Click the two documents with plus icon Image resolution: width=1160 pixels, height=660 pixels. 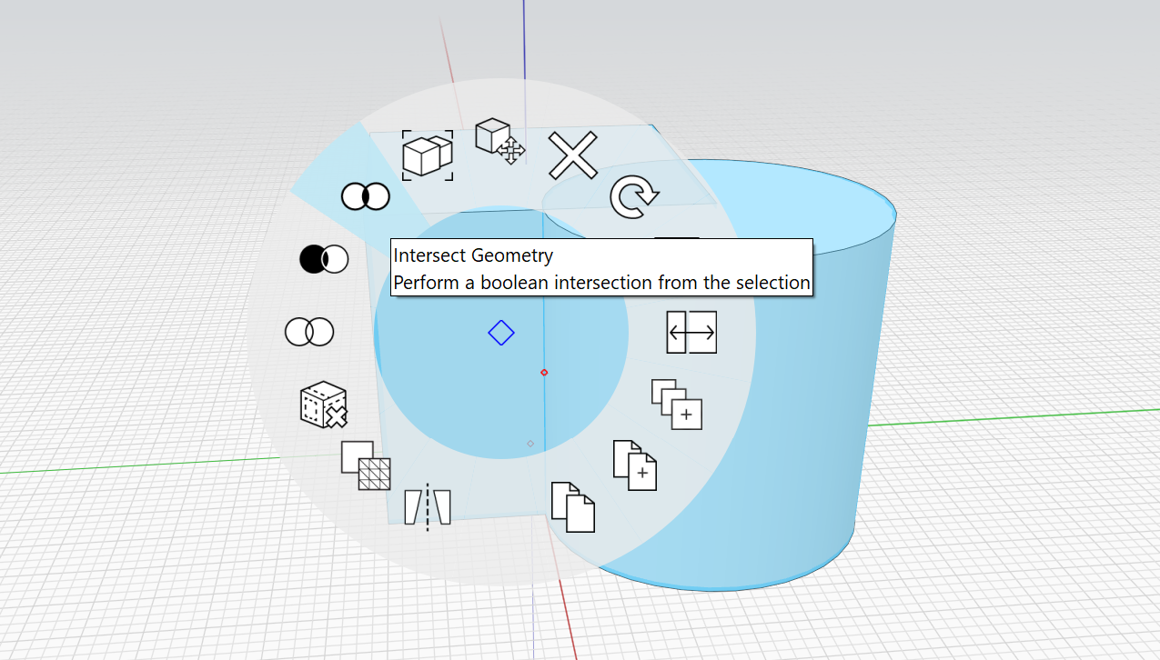(x=635, y=465)
